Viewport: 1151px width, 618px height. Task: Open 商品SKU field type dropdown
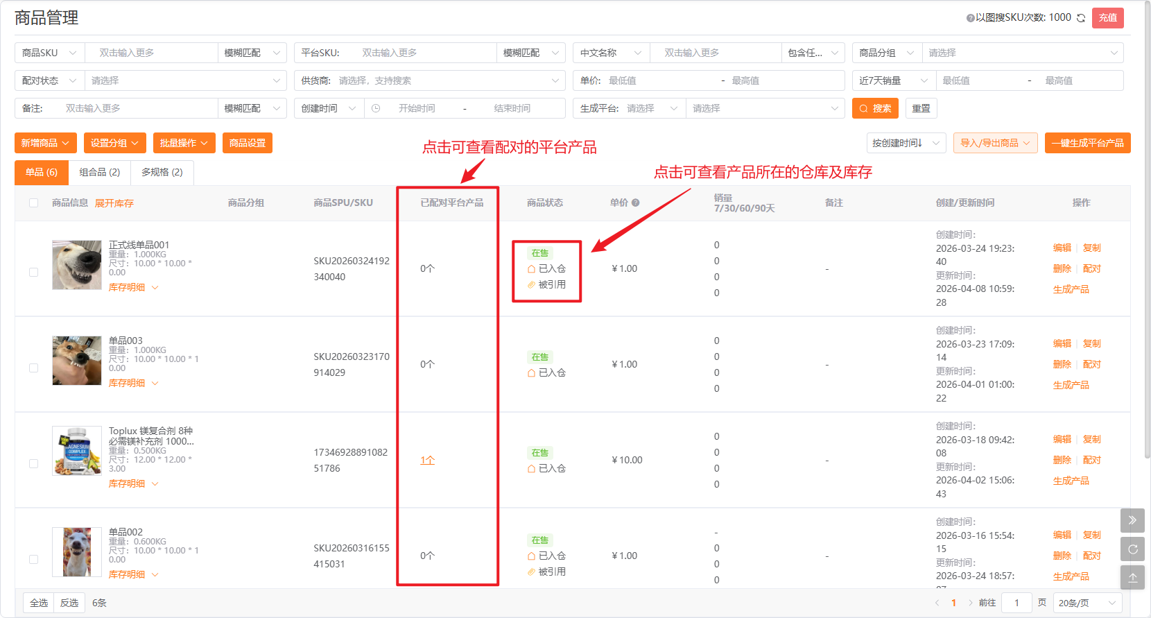pos(49,53)
